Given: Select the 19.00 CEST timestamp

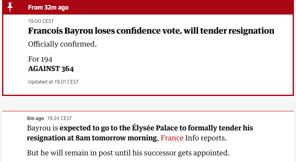Looking at the screenshot, I should coord(41,21).
